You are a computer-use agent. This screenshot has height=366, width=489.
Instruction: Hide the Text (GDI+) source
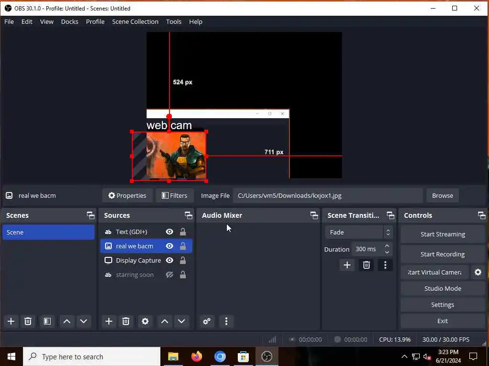[x=170, y=232]
